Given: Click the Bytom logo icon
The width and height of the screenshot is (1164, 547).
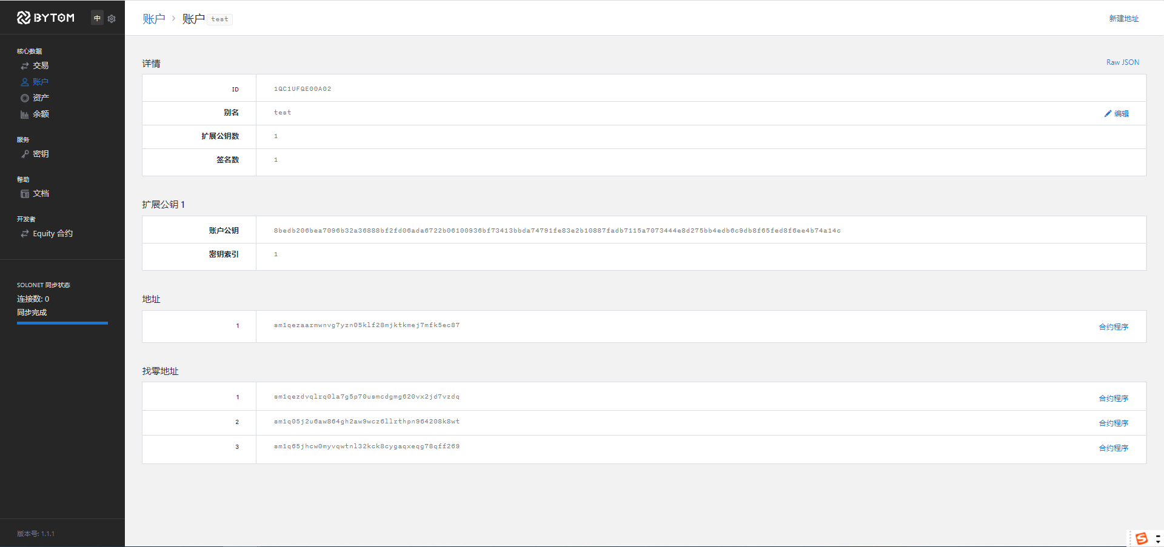Looking at the screenshot, I should [x=24, y=18].
